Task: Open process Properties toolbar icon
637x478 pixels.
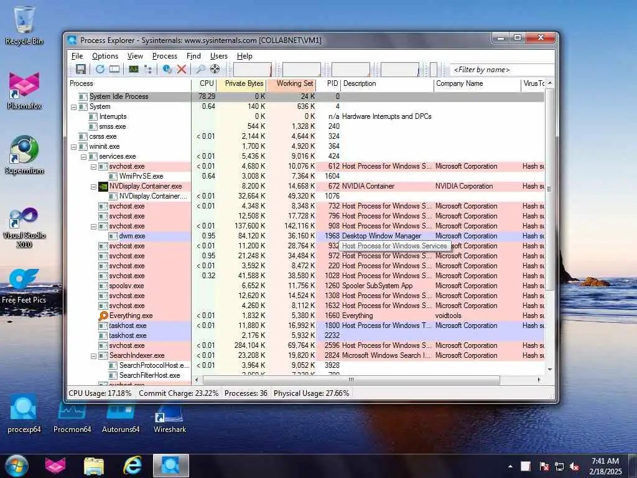Action: (167, 69)
